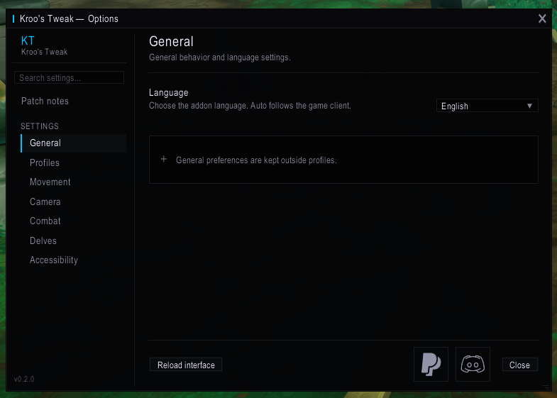Navigate to Accessibility settings

pos(54,260)
